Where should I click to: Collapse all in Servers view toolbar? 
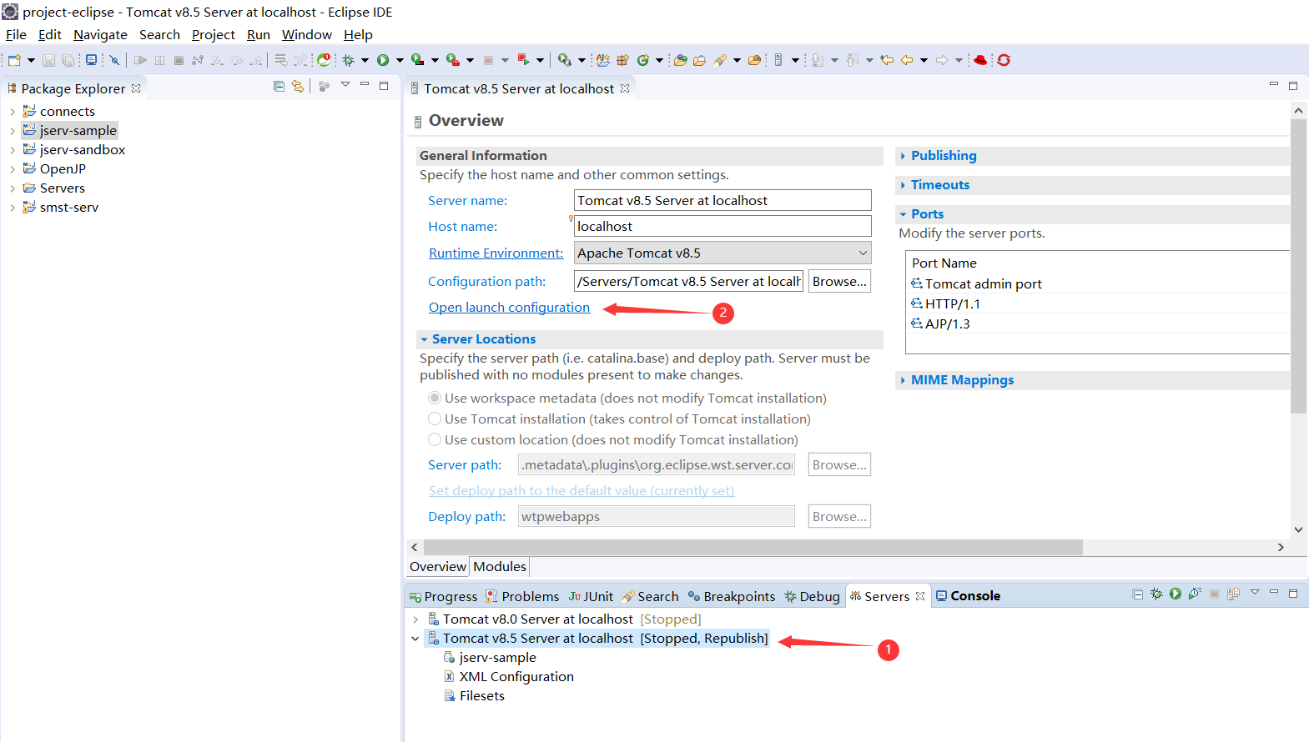tap(1137, 594)
